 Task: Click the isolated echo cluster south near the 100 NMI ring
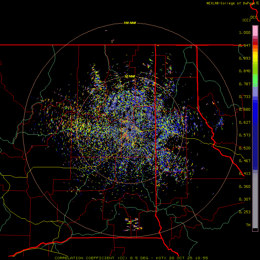[x=133, y=224]
